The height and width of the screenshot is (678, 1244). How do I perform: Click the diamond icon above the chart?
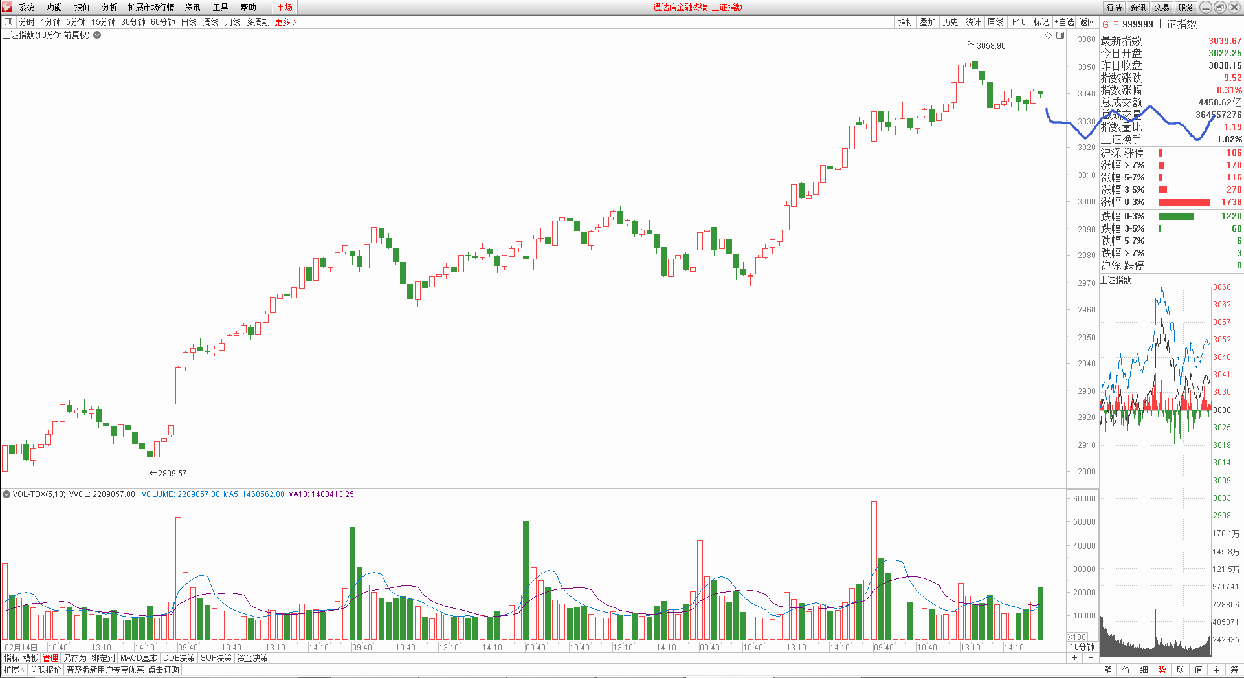click(1049, 36)
